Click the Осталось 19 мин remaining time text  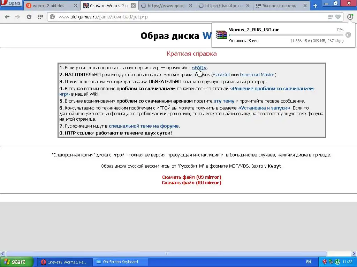[244, 41]
